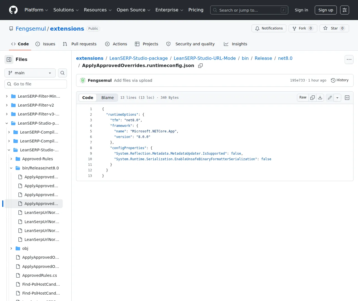Copy raw file contents
The image size is (358, 301).
click(313, 98)
